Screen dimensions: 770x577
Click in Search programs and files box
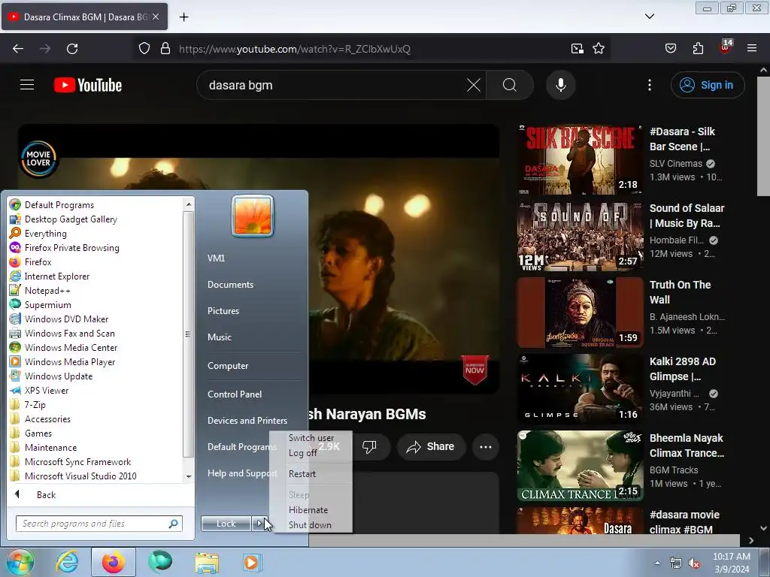tap(99, 524)
